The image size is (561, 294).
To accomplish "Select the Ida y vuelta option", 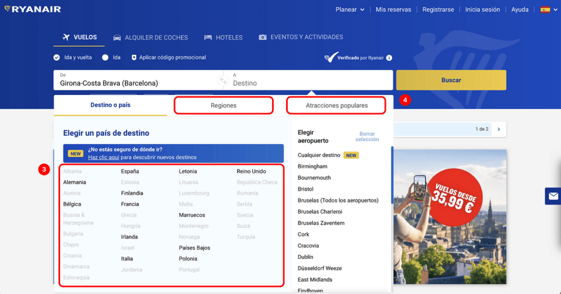I will click(x=72, y=58).
